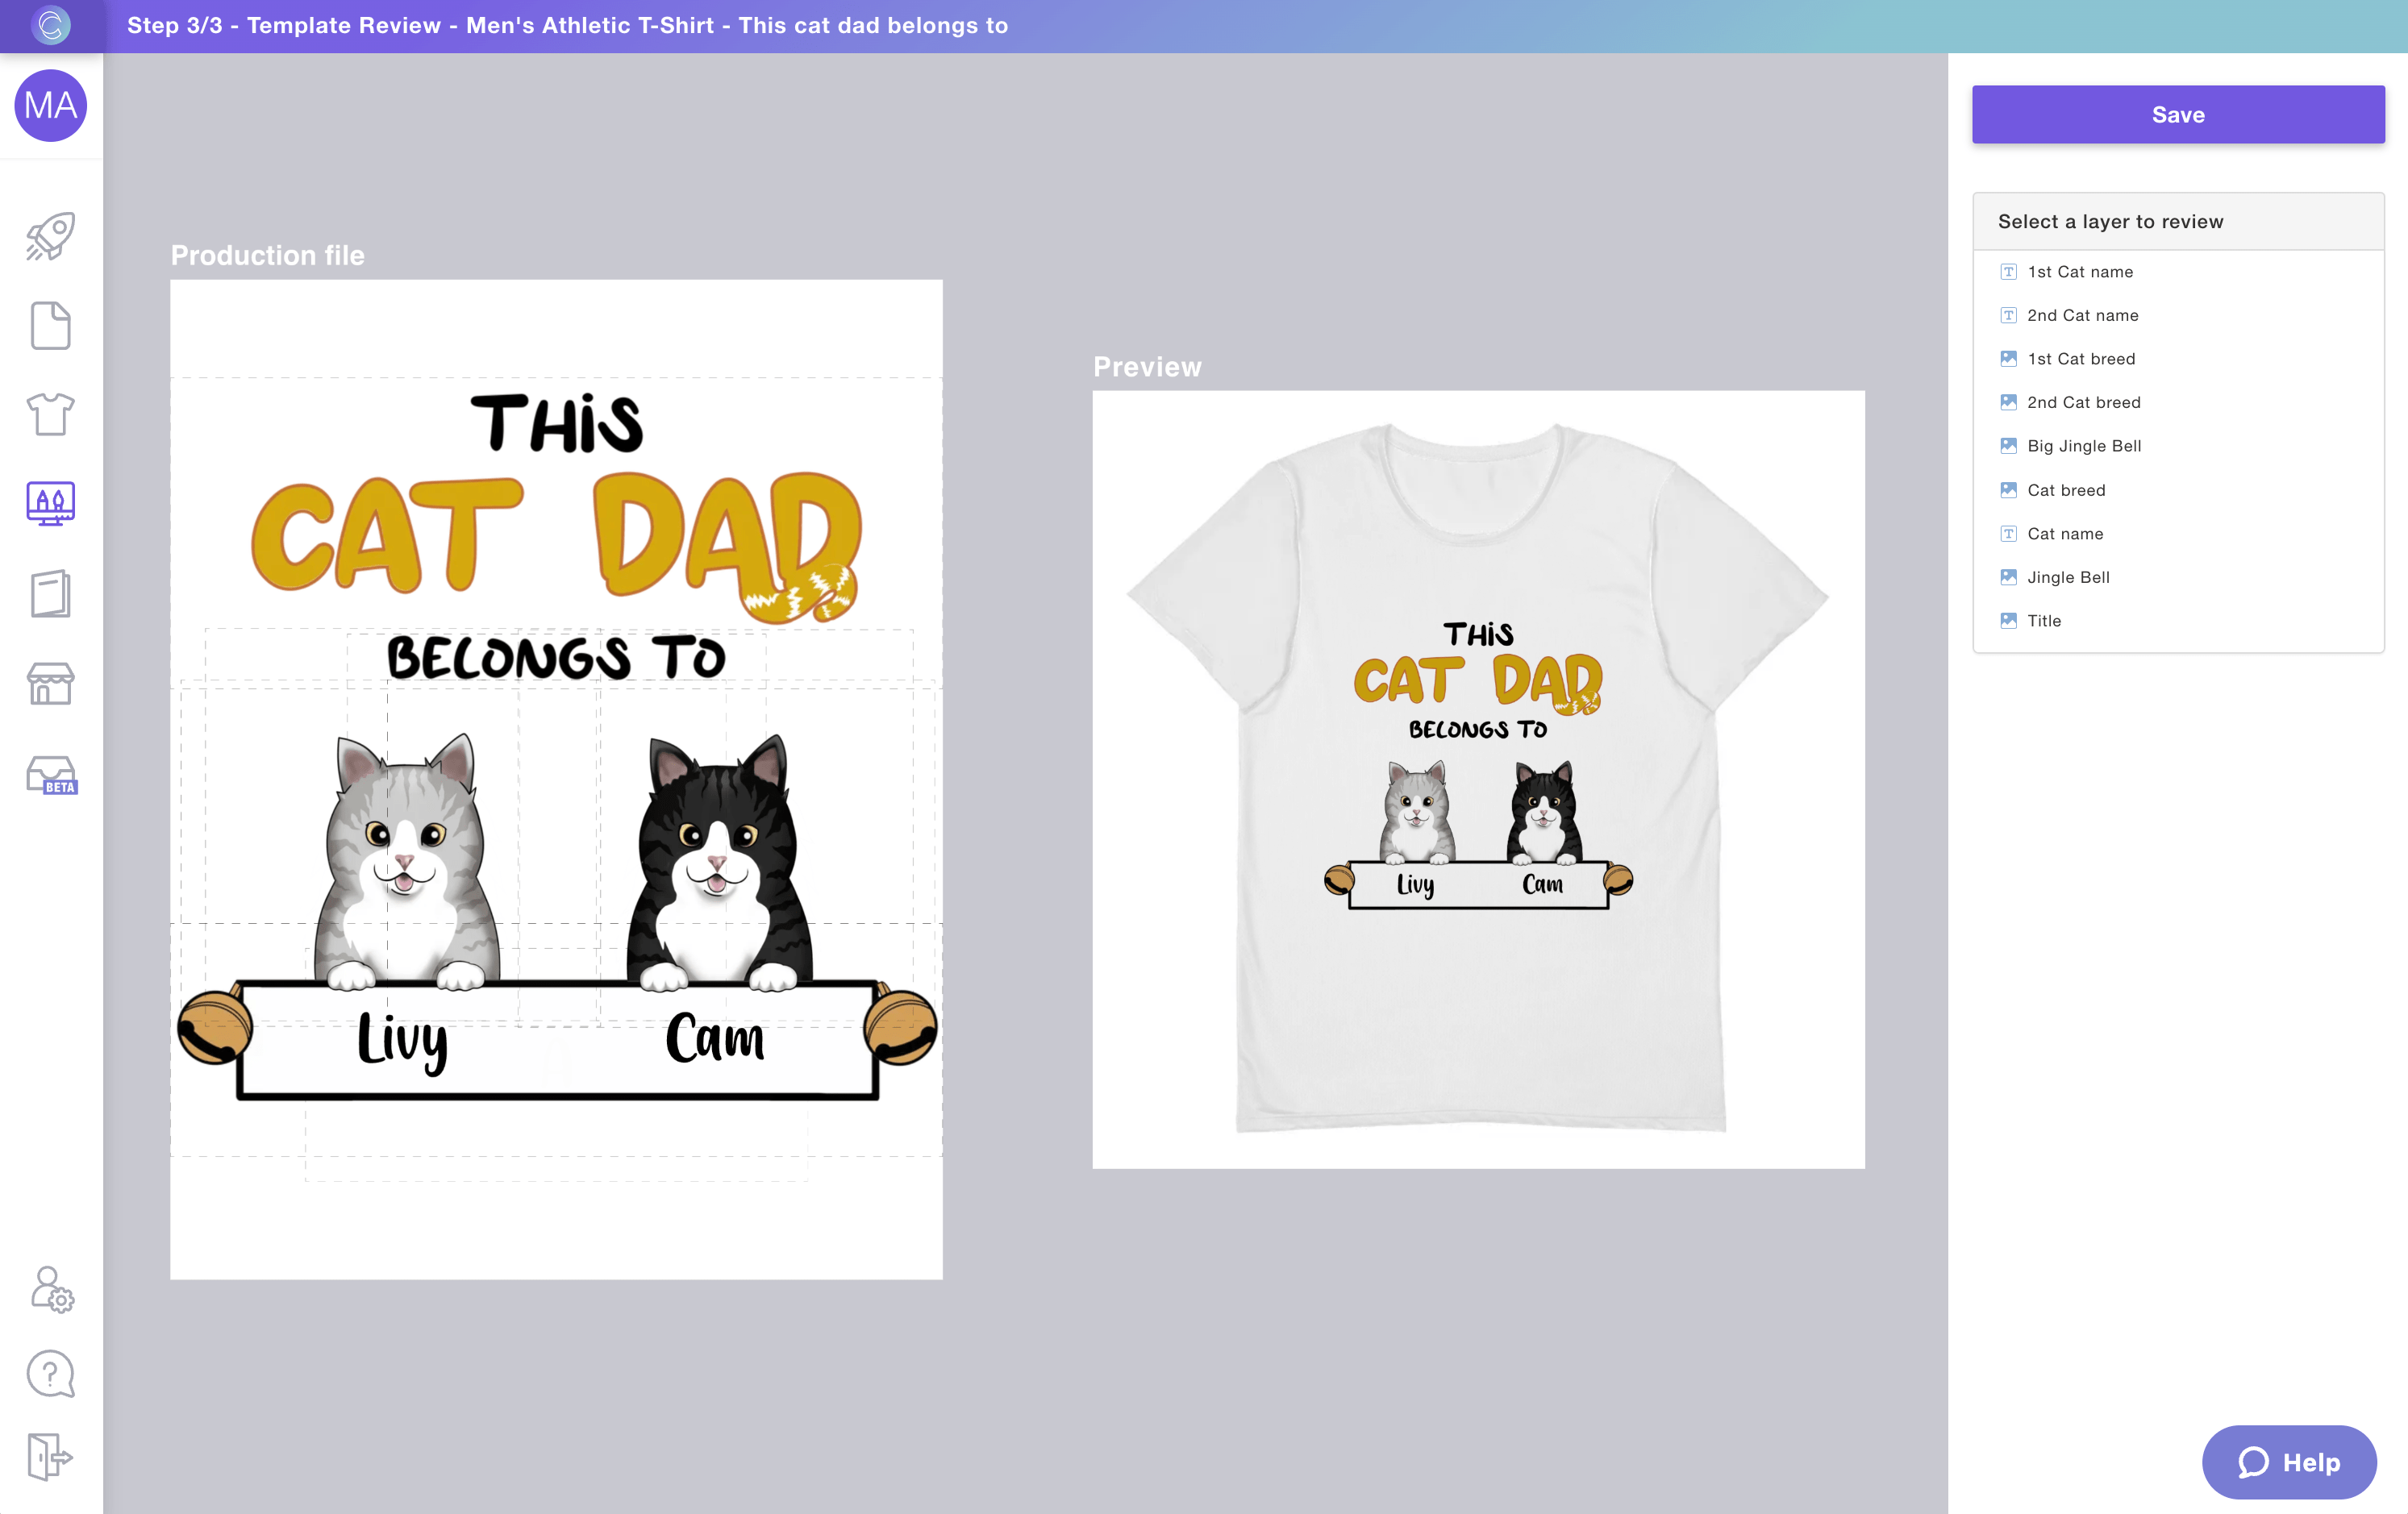Open the blank document page icon
This screenshot has height=1514, width=2408.
(x=50, y=326)
